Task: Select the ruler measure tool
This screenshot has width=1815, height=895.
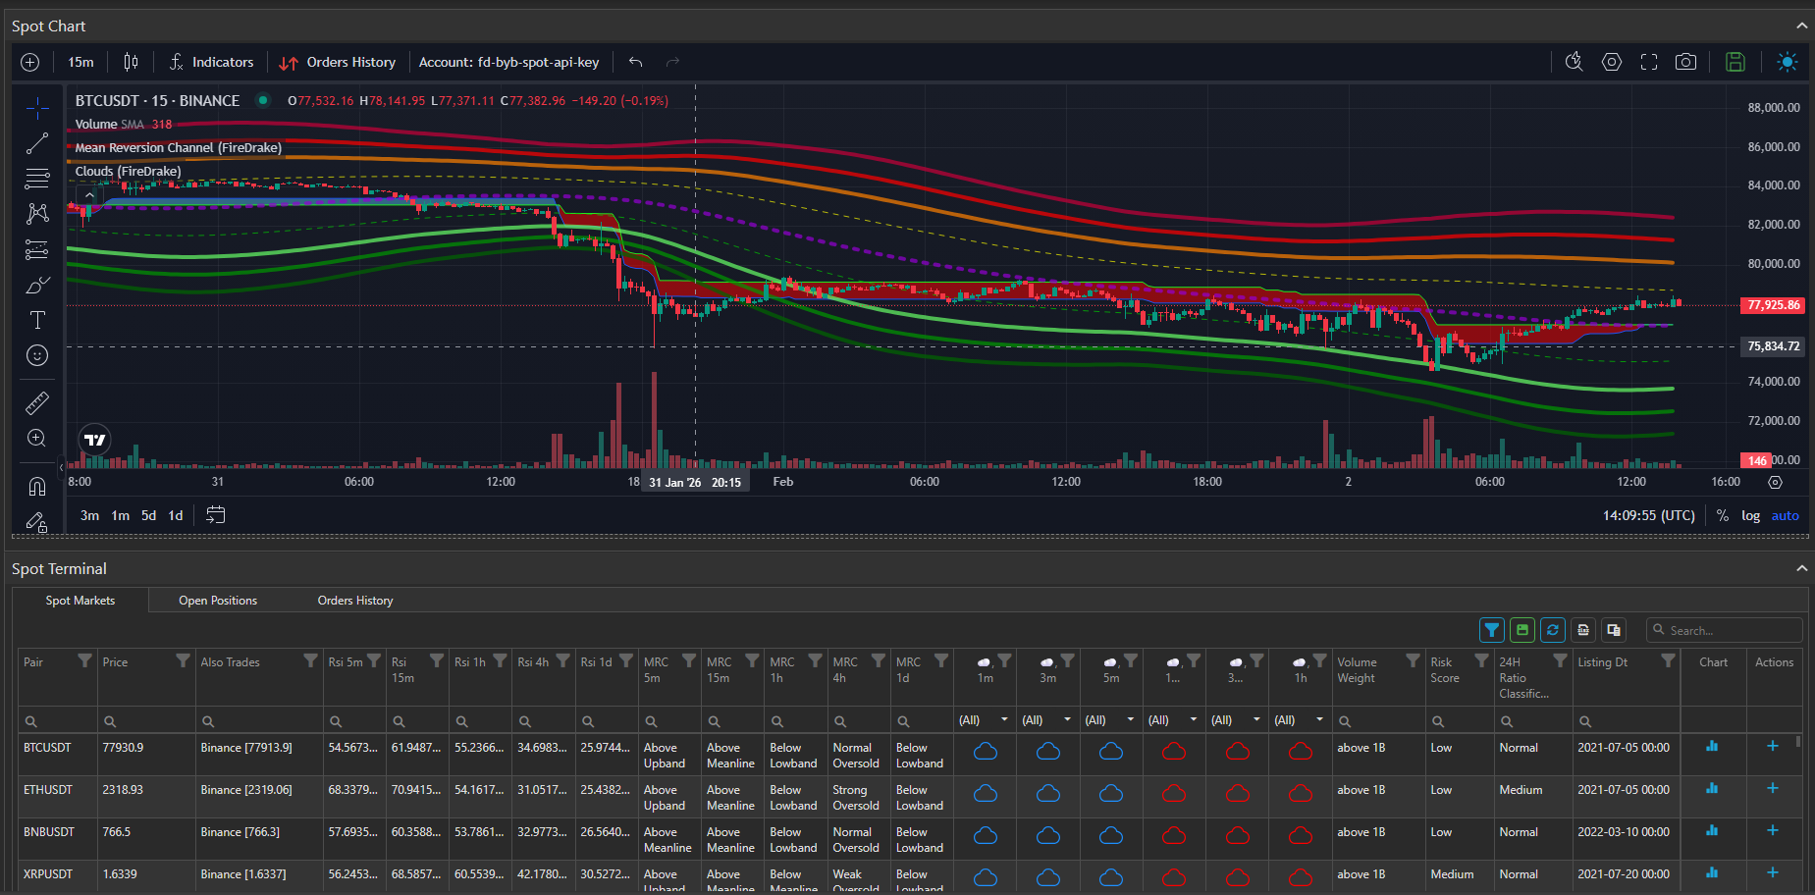Action: click(37, 402)
